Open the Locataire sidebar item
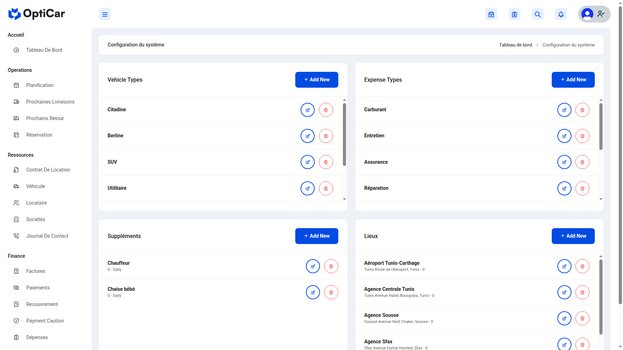 point(36,203)
